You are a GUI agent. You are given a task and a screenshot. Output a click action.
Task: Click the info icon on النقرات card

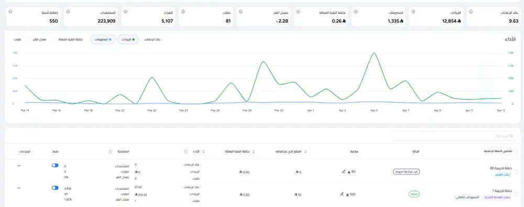(126, 12)
